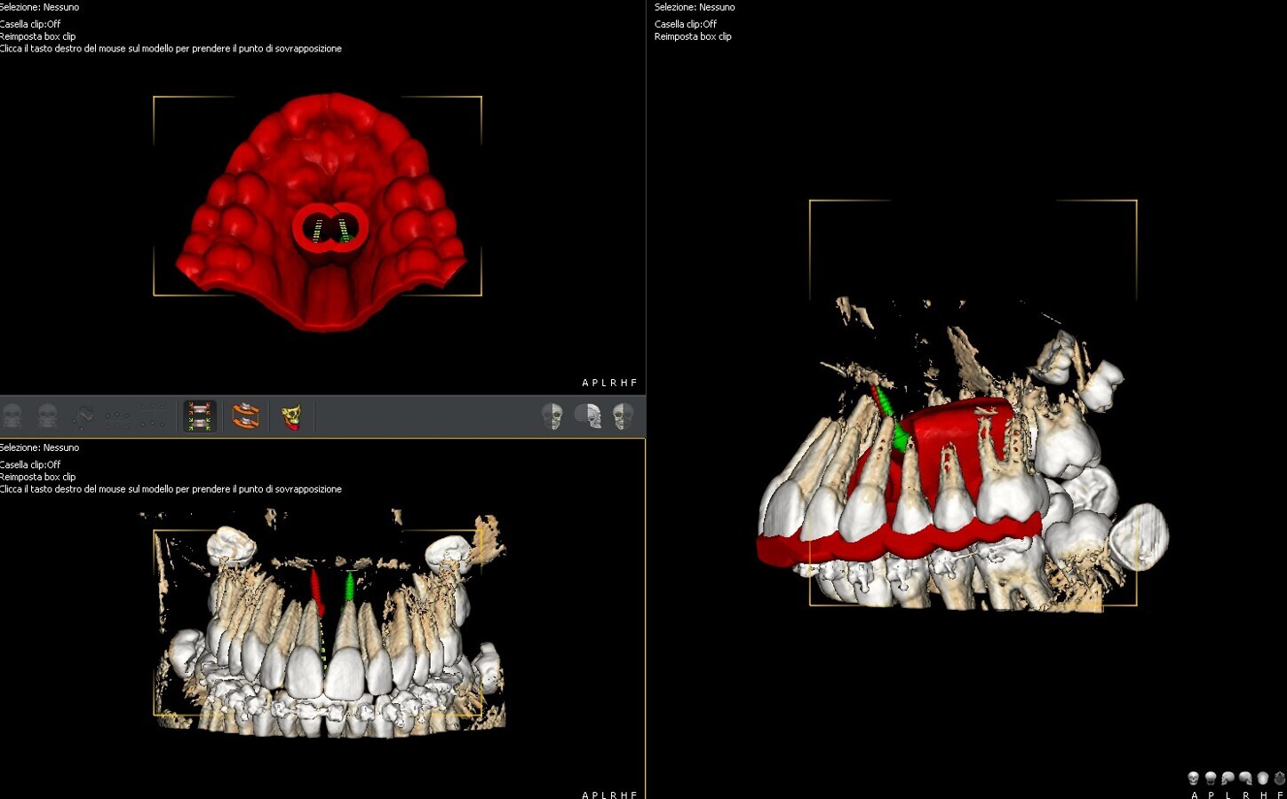Image resolution: width=1287 pixels, height=799 pixels.
Task: Select the half-shaded frontal skull layout icon
Action: click(552, 415)
